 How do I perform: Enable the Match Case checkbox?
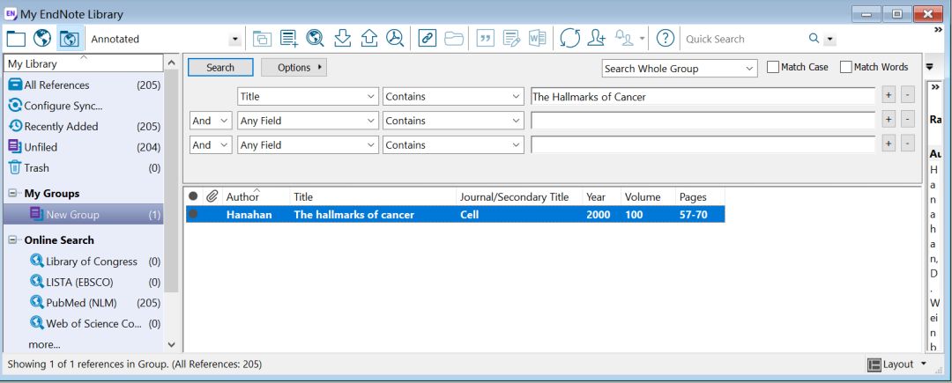coord(773,67)
